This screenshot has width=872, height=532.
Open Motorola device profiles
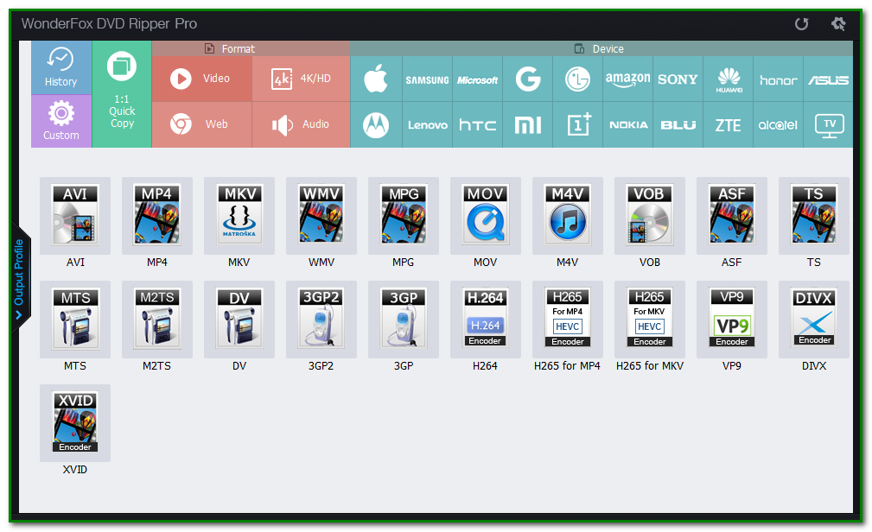click(x=376, y=125)
